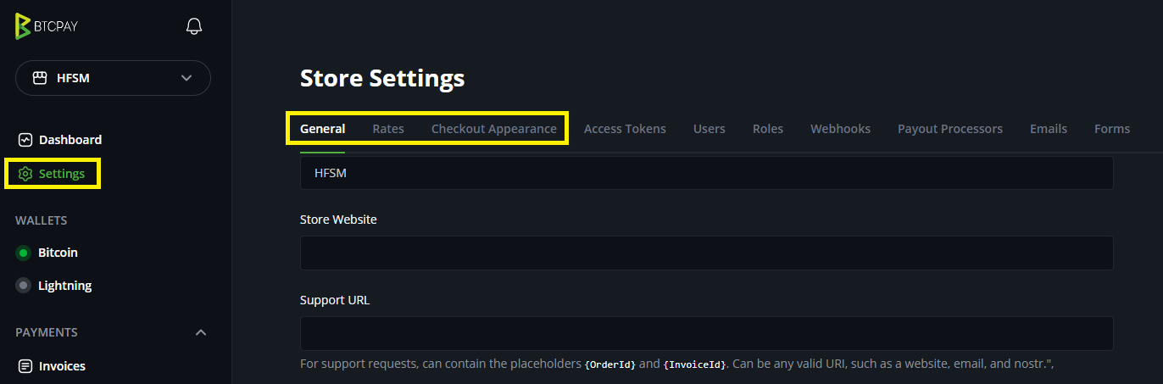Switch to the Rates tab
This screenshot has height=384, width=1163.
[388, 129]
